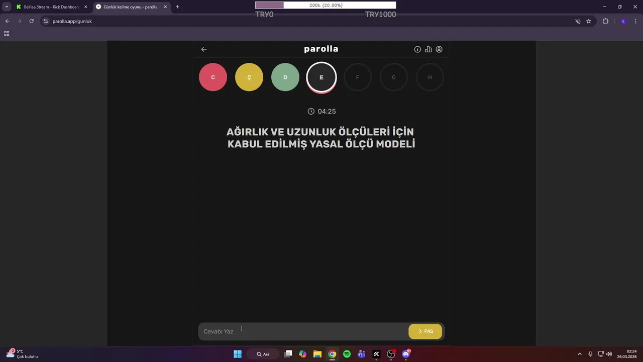This screenshot has width=643, height=362.
Task: Open the taskbar search box Ara
Action: pos(263,354)
